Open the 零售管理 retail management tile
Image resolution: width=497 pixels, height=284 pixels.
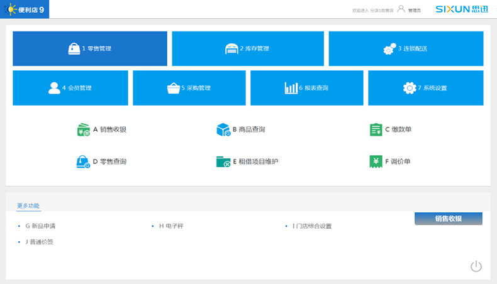pos(90,48)
